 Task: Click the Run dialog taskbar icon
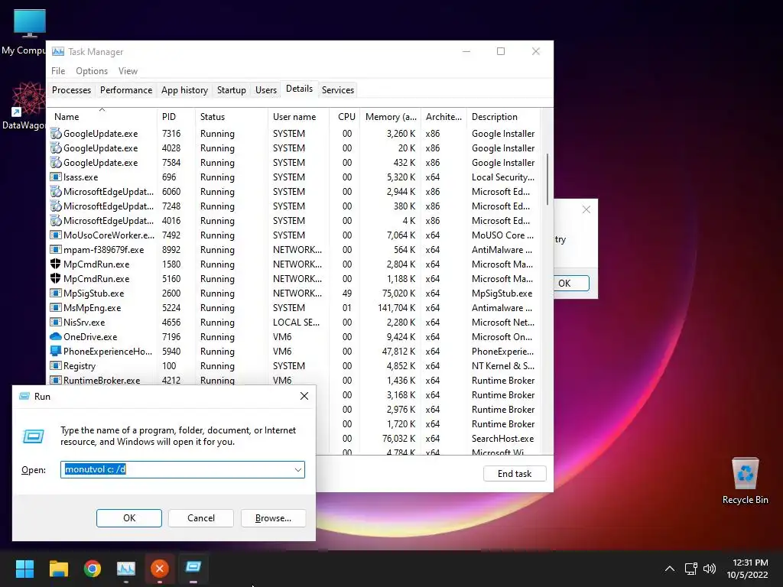click(193, 568)
